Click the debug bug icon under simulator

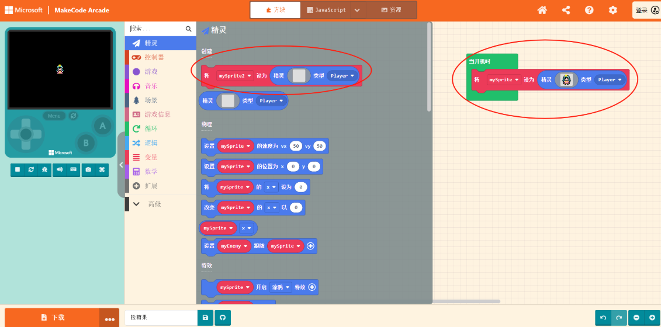(46, 169)
